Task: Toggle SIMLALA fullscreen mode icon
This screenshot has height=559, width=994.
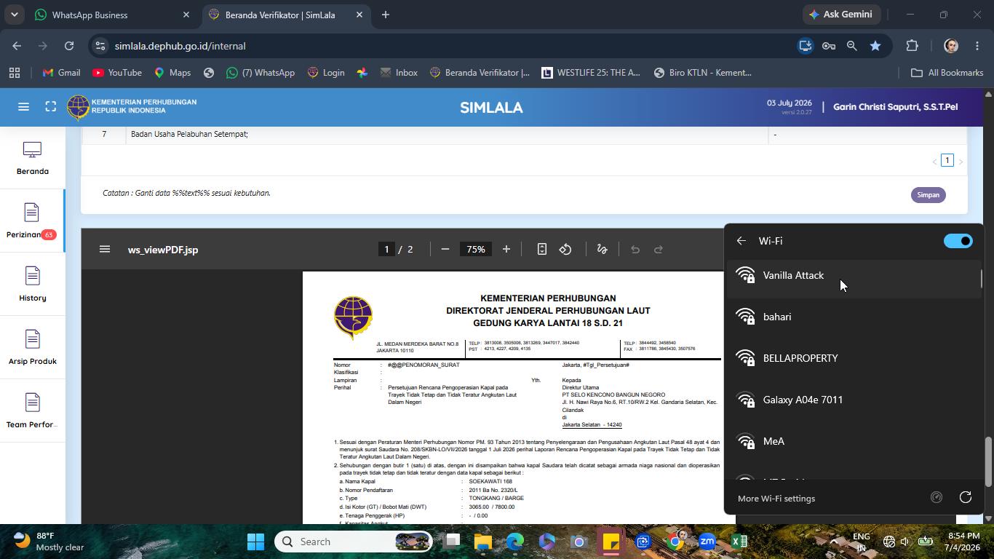Action: click(51, 107)
